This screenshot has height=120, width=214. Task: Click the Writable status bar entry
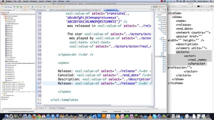click(105, 111)
